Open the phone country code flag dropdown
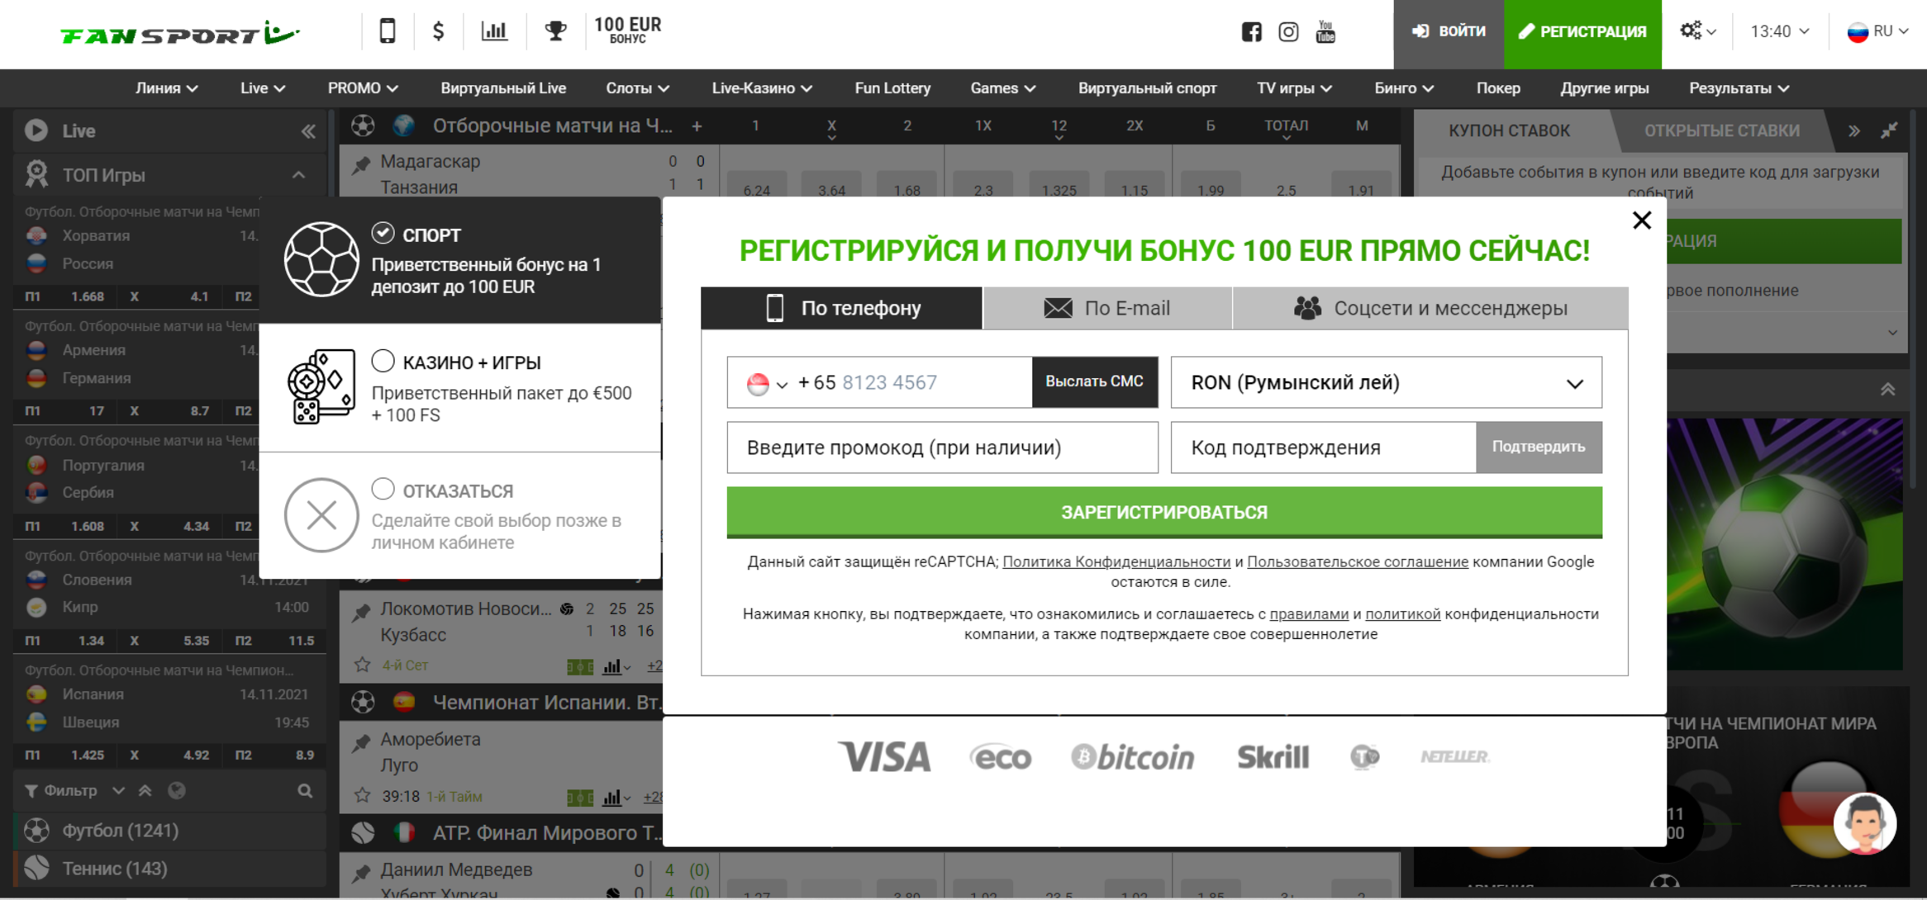 767,383
